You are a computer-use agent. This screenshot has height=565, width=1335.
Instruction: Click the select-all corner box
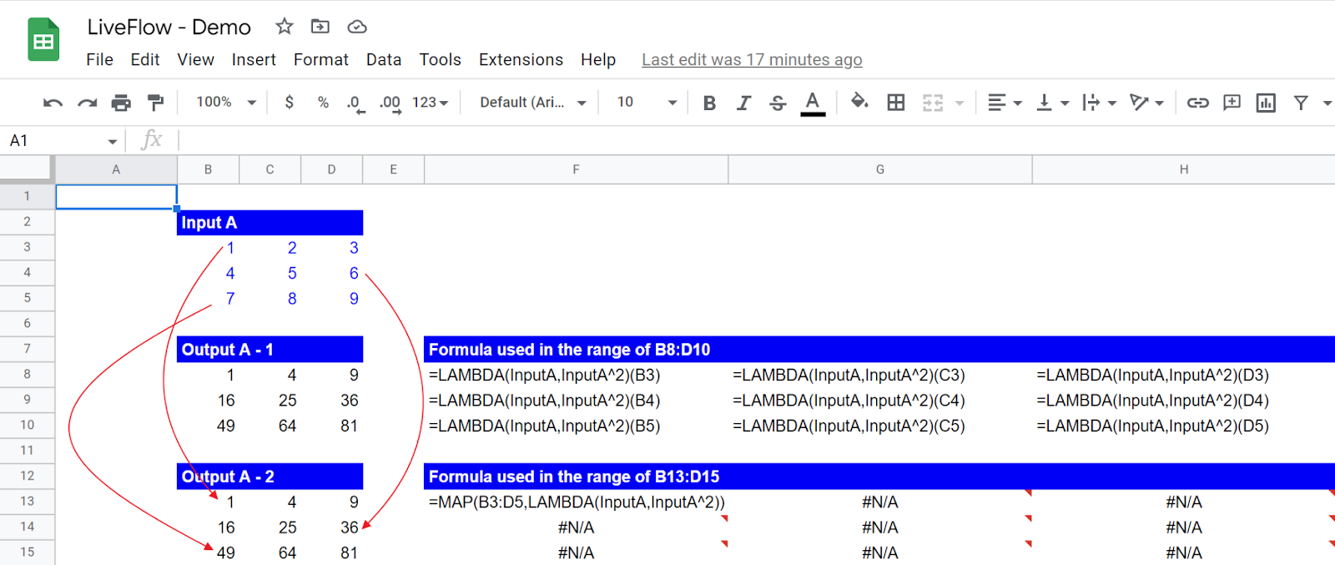tap(28, 169)
